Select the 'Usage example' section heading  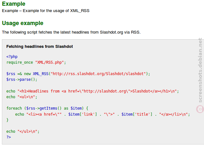pos(23,23)
